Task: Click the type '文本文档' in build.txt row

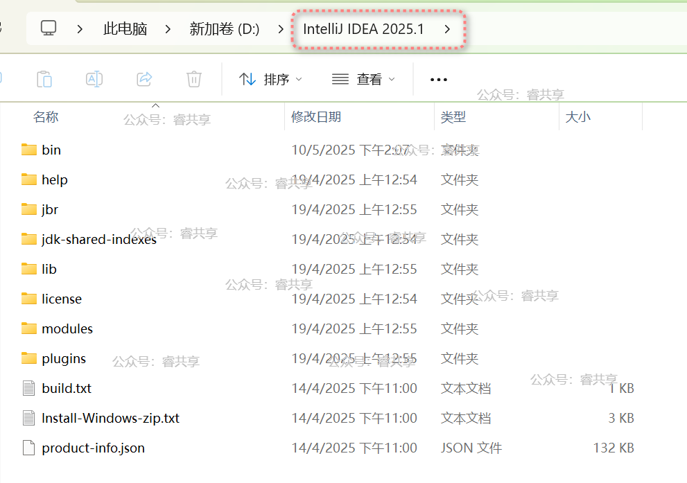Action: (466, 388)
